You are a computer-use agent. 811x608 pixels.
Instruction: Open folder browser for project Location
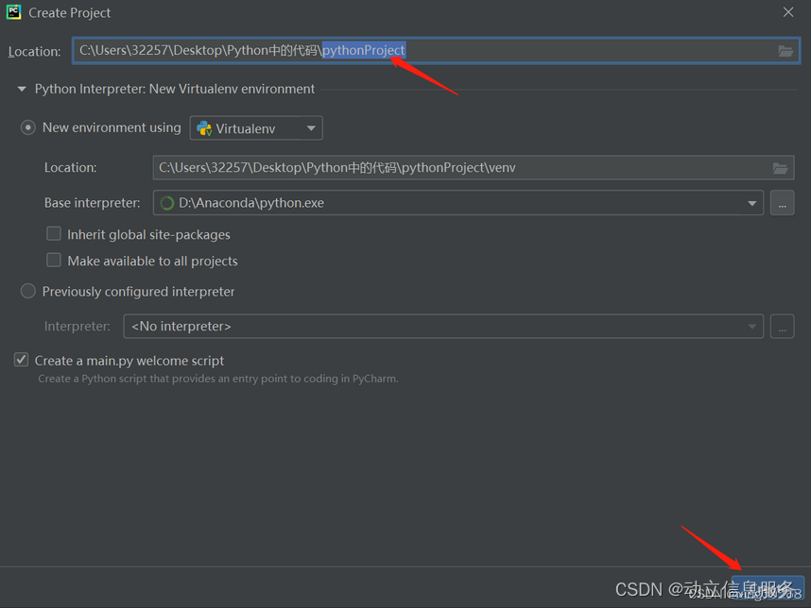pyautogui.click(x=785, y=51)
